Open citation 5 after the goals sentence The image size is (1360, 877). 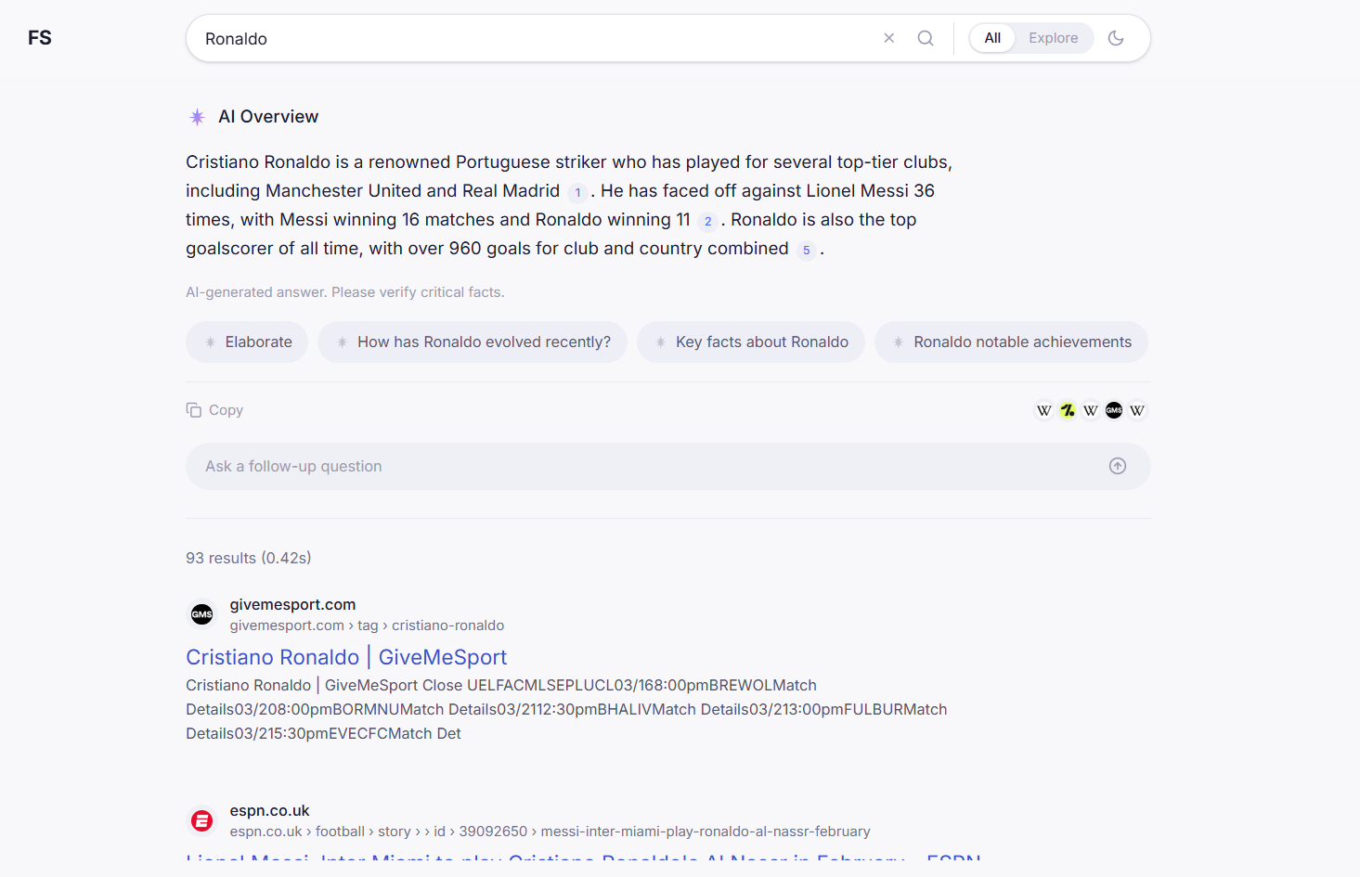click(x=806, y=251)
